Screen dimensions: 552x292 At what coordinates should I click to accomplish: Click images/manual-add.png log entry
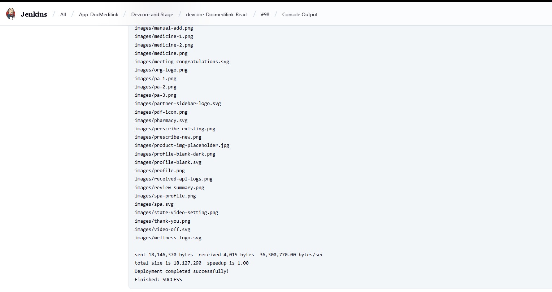pyautogui.click(x=164, y=28)
